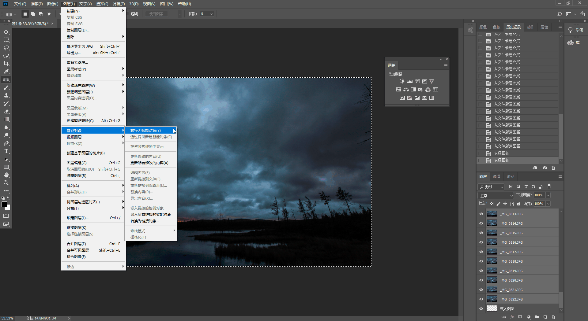Select the Crop tool
Screen dimensions: 588x321
click(6, 64)
